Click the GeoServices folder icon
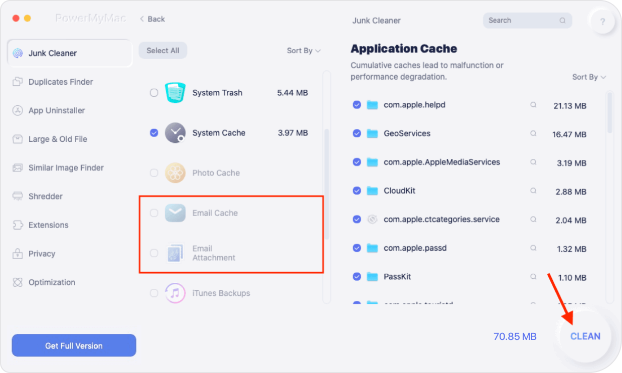Screen dimensions: 622x373 click(372, 133)
